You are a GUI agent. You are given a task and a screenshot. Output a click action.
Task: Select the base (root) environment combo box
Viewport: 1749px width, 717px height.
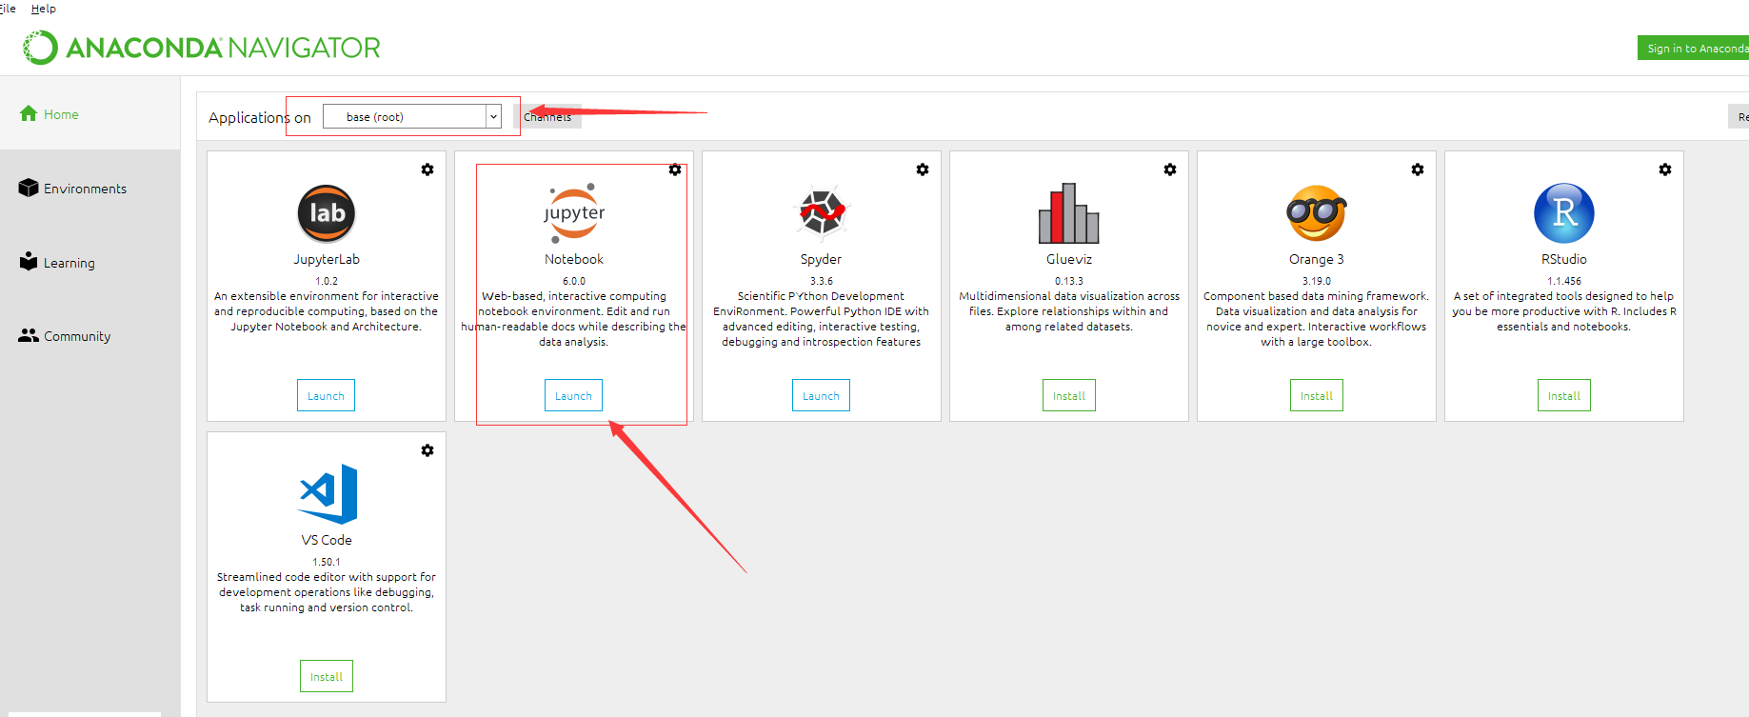point(412,116)
